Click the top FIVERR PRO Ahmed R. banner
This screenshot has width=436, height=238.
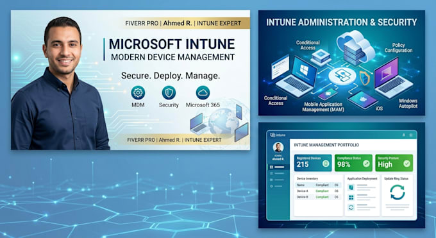point(183,23)
